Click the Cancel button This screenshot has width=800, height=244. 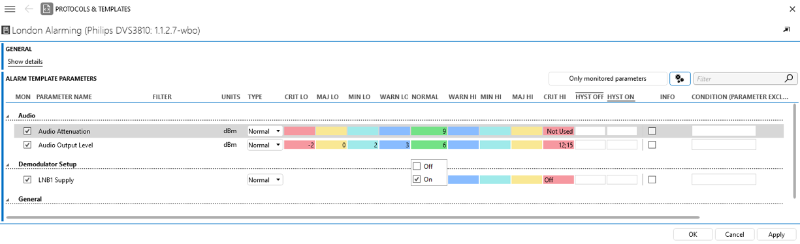pyautogui.click(x=735, y=234)
